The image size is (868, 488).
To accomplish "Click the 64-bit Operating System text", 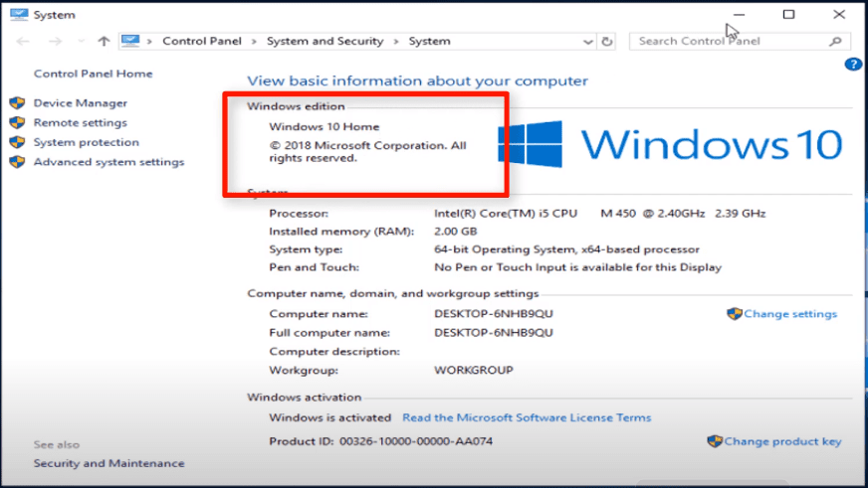I will pyautogui.click(x=566, y=249).
